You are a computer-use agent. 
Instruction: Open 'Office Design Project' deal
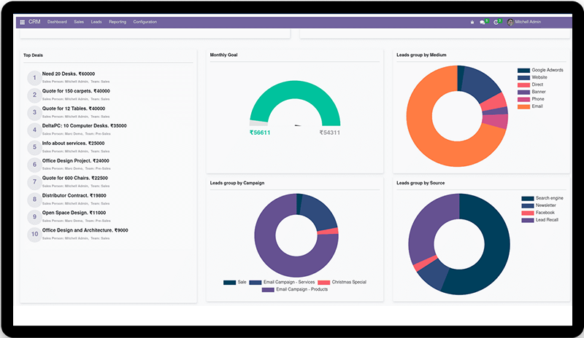[x=75, y=160]
